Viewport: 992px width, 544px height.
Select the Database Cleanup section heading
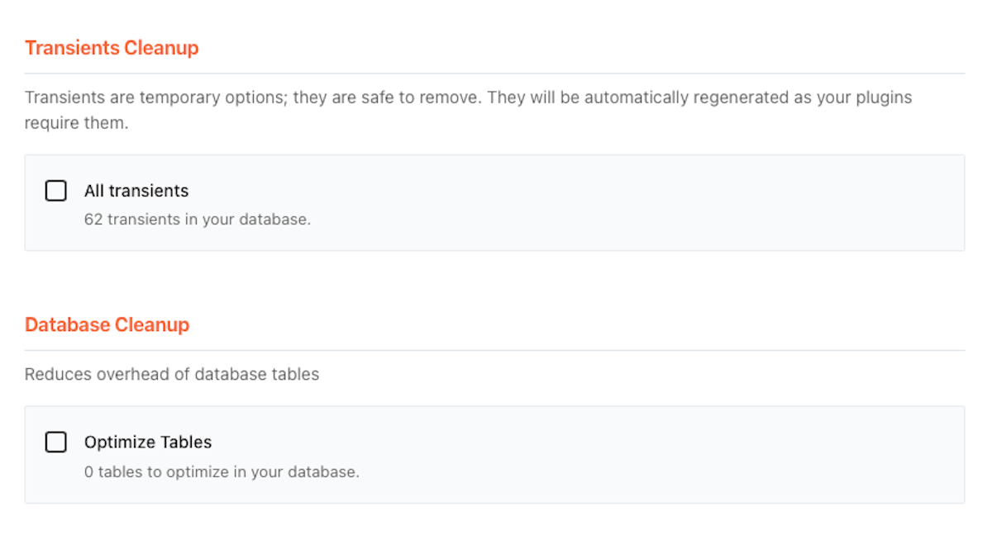(x=107, y=324)
